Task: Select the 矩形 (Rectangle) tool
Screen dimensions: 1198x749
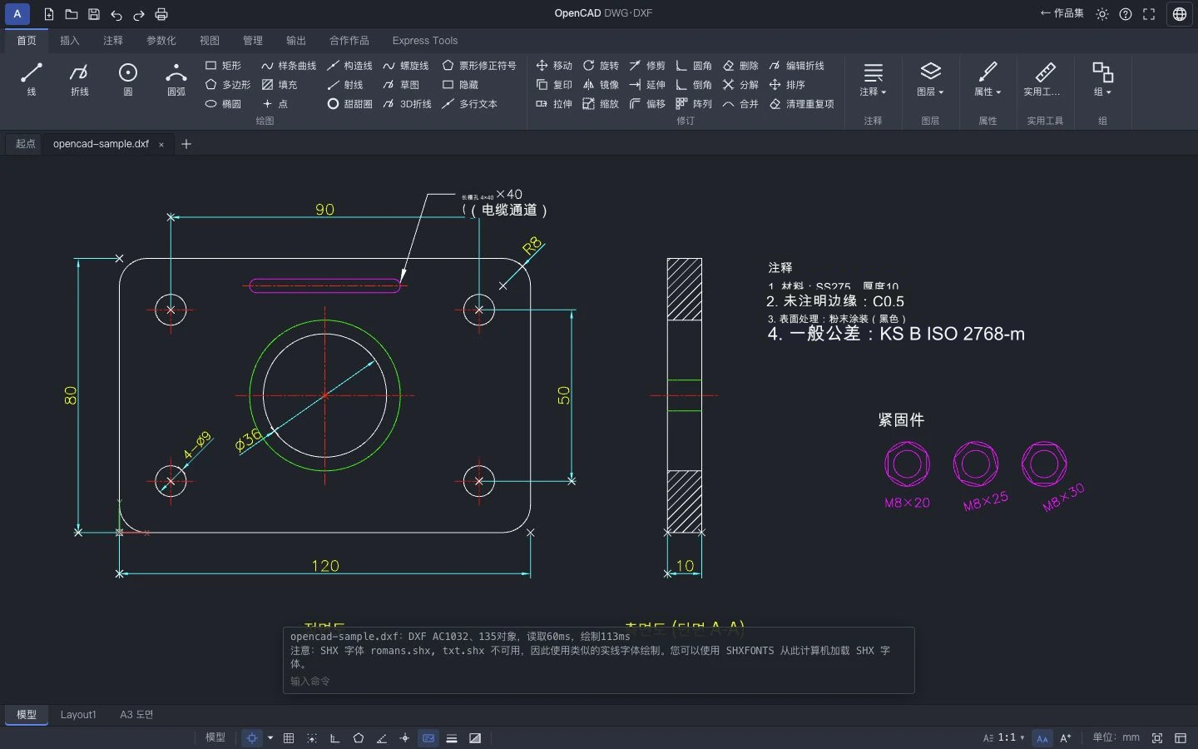Action: coord(223,66)
